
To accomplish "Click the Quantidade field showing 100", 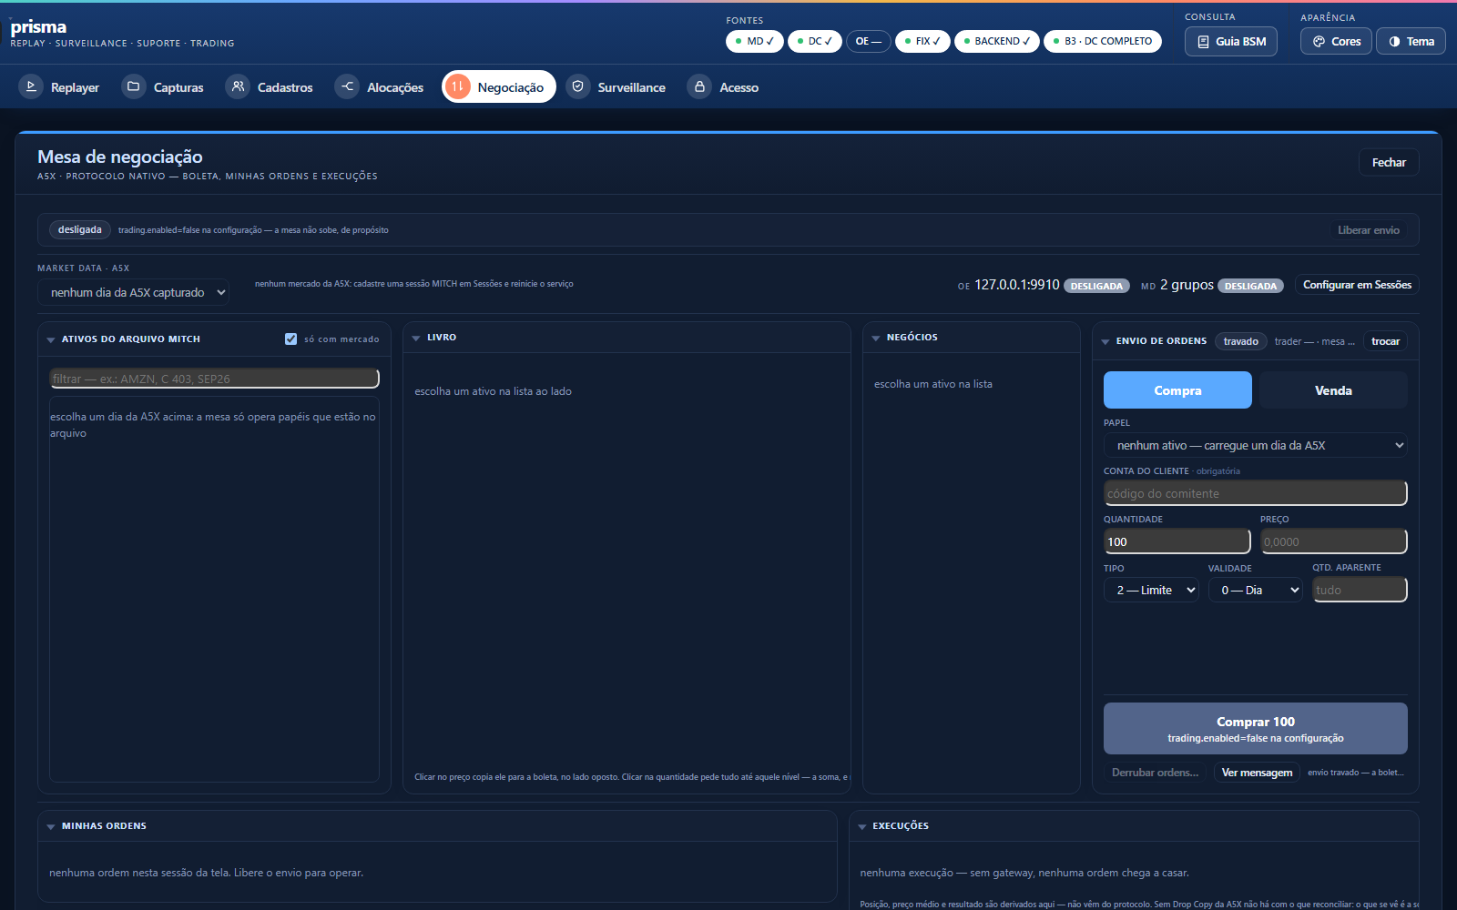I will 1177,541.
